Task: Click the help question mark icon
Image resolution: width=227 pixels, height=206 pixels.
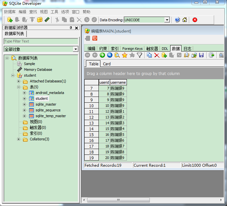Action: coord(177,20)
